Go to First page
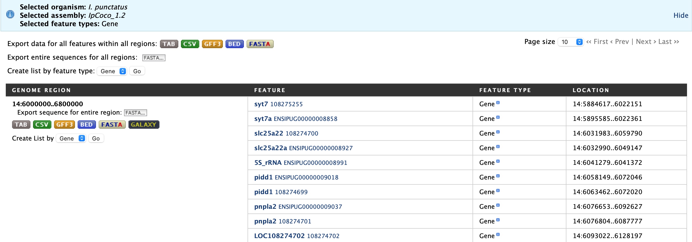 point(597,42)
